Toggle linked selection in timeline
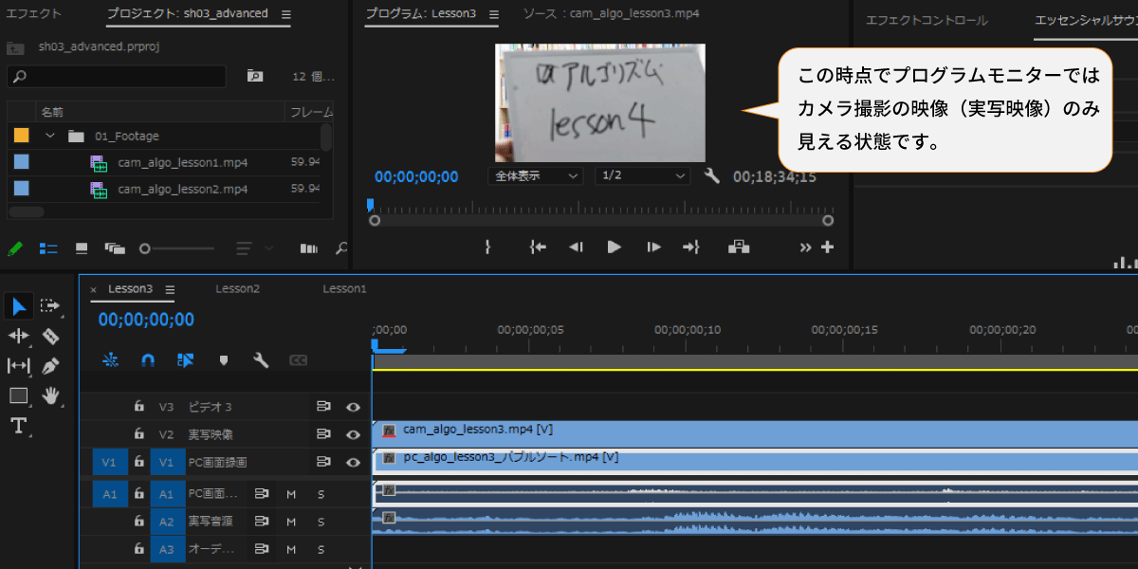 (185, 360)
